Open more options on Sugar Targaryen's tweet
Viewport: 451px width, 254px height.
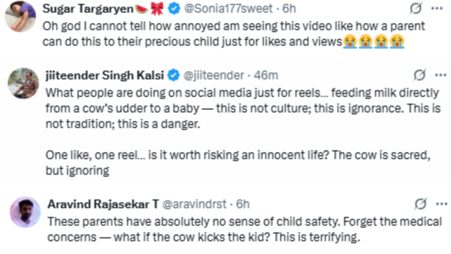point(437,9)
